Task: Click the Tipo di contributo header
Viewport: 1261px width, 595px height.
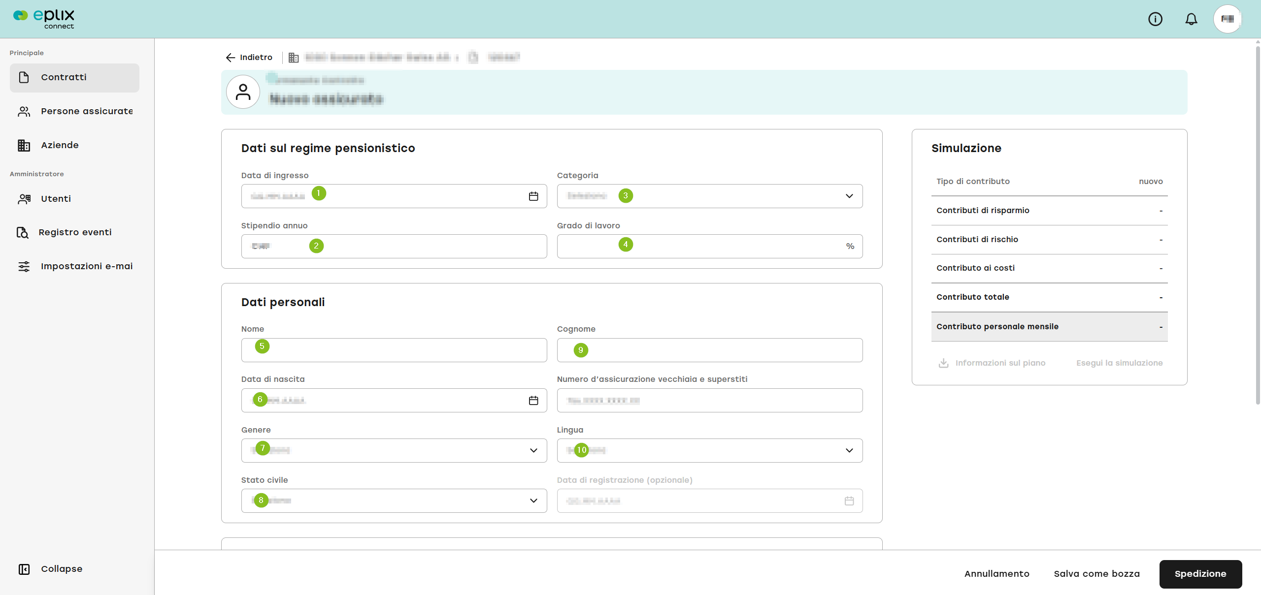Action: point(973,182)
